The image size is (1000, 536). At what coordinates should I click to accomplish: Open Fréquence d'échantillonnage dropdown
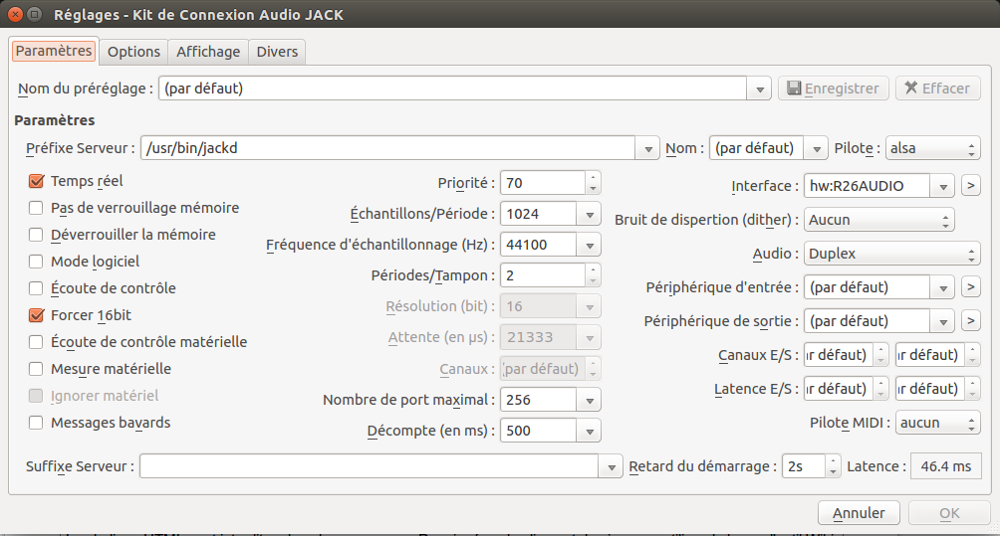coord(590,245)
